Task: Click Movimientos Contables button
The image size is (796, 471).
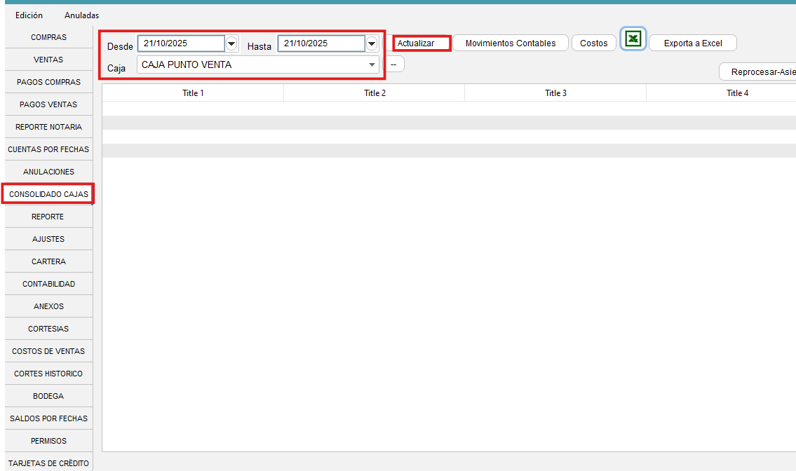Action: pyautogui.click(x=510, y=43)
